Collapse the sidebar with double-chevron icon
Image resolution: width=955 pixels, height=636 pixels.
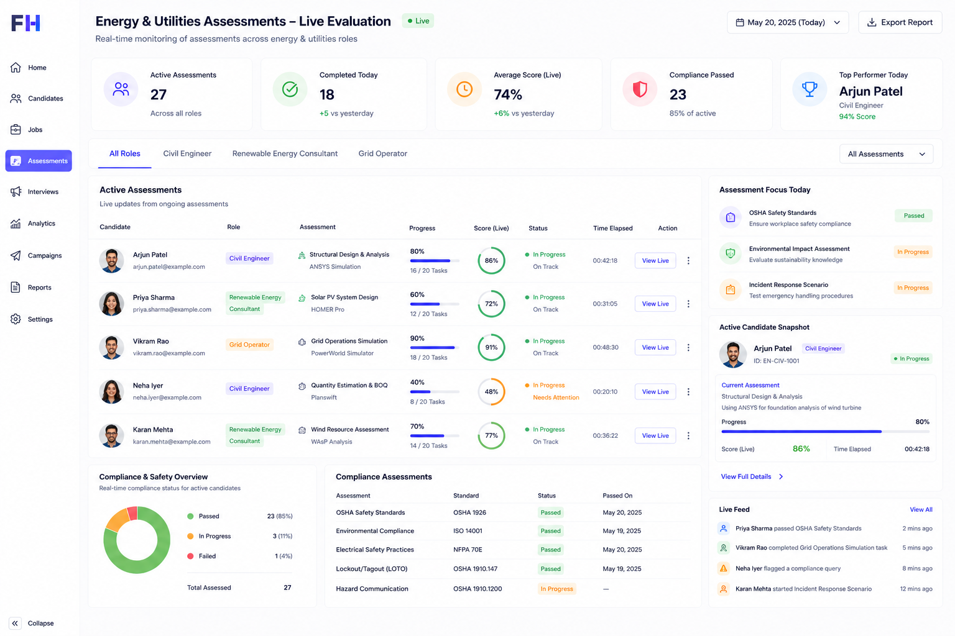(x=16, y=623)
